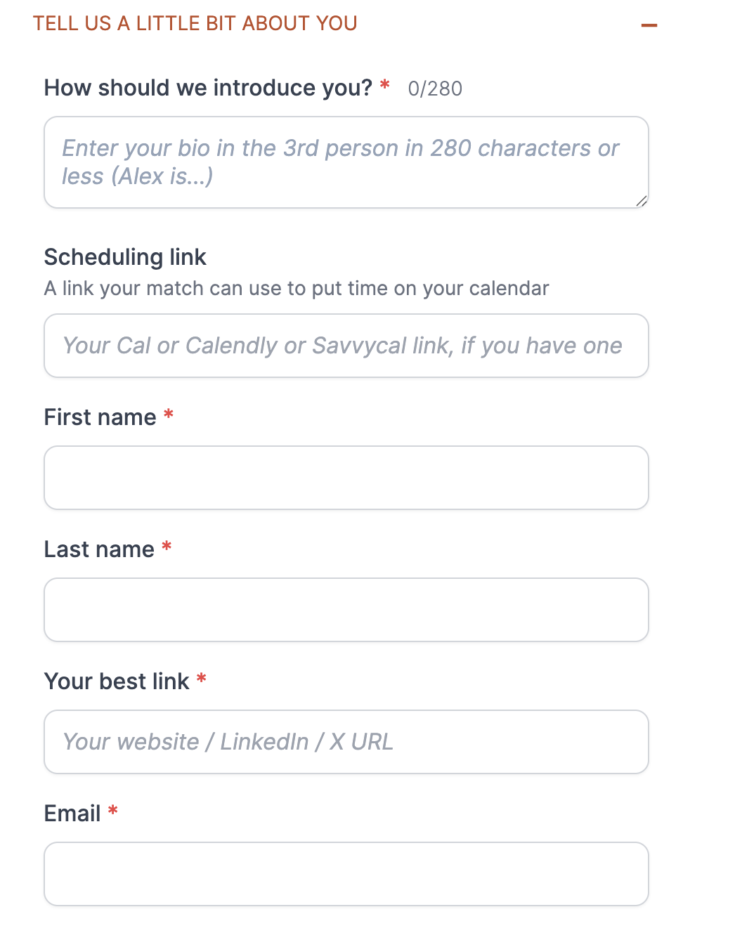The image size is (735, 940).
Task: Focus the bio introduction text area
Action: tap(346, 162)
